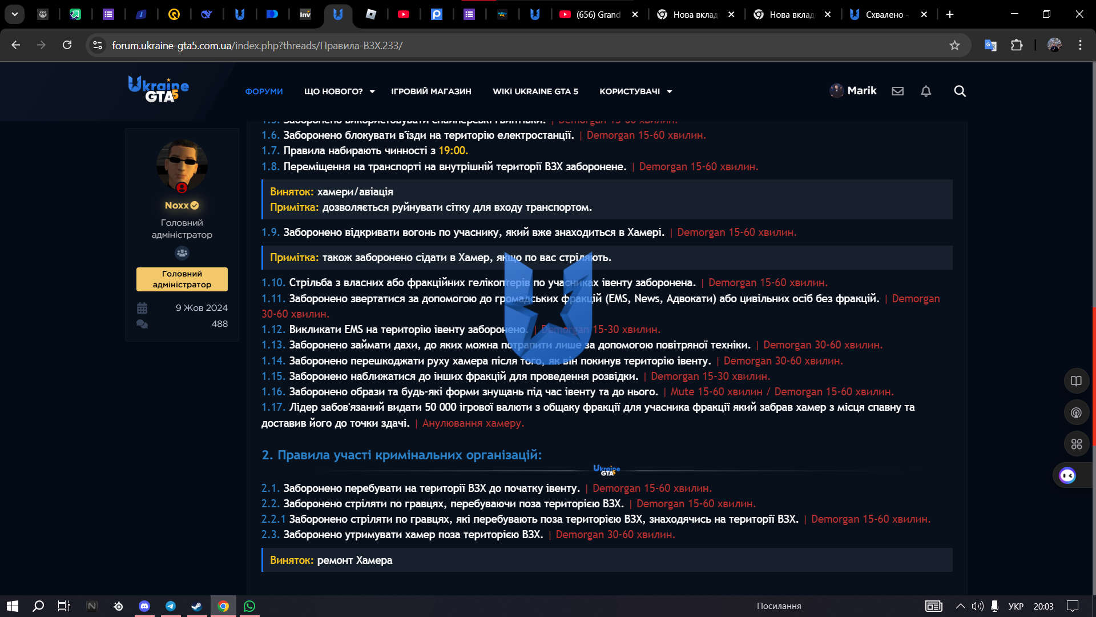Open Telegram from the taskbar
The width and height of the screenshot is (1096, 617).
pos(171,606)
